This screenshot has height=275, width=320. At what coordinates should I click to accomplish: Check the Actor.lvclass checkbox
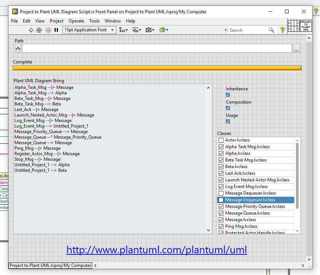(221, 140)
